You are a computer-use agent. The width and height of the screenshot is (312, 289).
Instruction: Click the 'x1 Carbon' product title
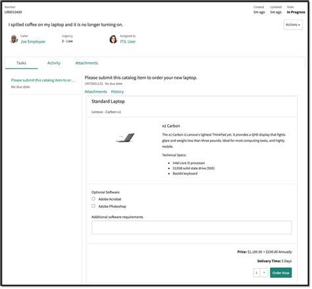171,126
